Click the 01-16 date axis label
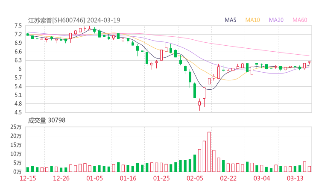Viewport: 316px width, 188px height. (x=128, y=178)
